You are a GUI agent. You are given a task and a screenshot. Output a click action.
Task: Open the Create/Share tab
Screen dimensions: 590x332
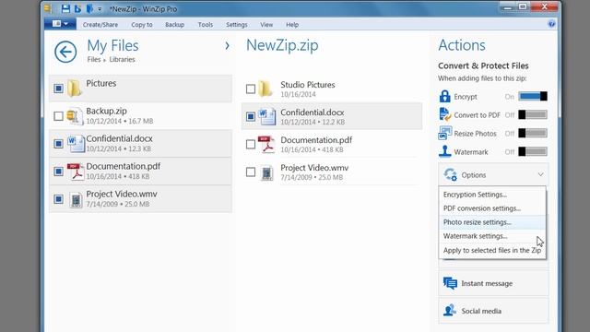point(100,25)
